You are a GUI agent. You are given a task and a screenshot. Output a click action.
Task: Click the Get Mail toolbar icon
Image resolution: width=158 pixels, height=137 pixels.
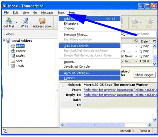9,21
